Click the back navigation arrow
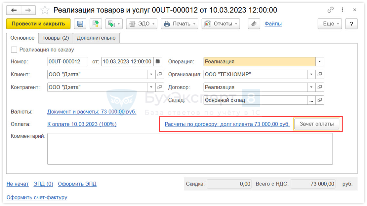The height and width of the screenshot is (206, 367). [x=14, y=11]
